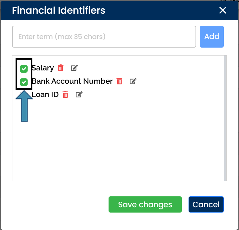The width and height of the screenshot is (239, 230).
Task: Open the Loan ID edit pencil
Action: point(79,95)
